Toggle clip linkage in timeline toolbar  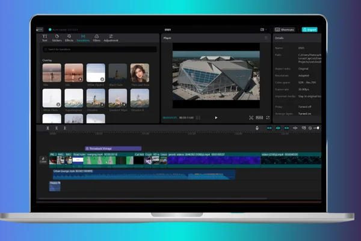click(x=286, y=128)
